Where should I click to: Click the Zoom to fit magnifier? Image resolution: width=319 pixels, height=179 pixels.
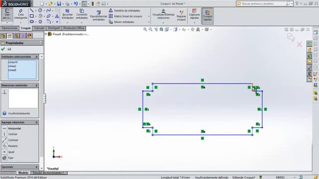pos(145,29)
